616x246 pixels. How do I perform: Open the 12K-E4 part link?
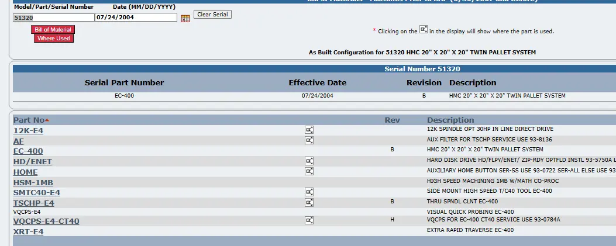click(28, 131)
